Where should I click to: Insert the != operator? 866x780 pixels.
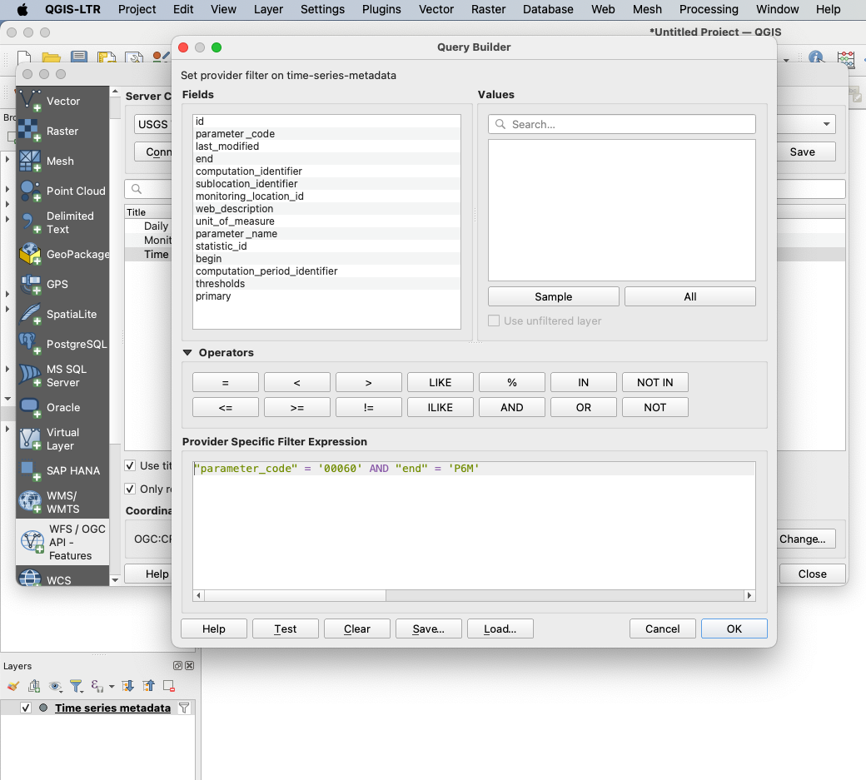(x=368, y=407)
